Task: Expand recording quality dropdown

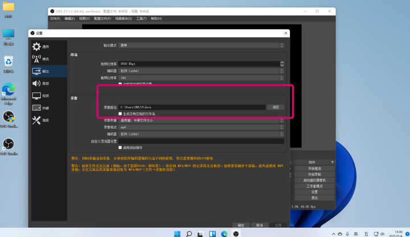Action: [x=202, y=120]
